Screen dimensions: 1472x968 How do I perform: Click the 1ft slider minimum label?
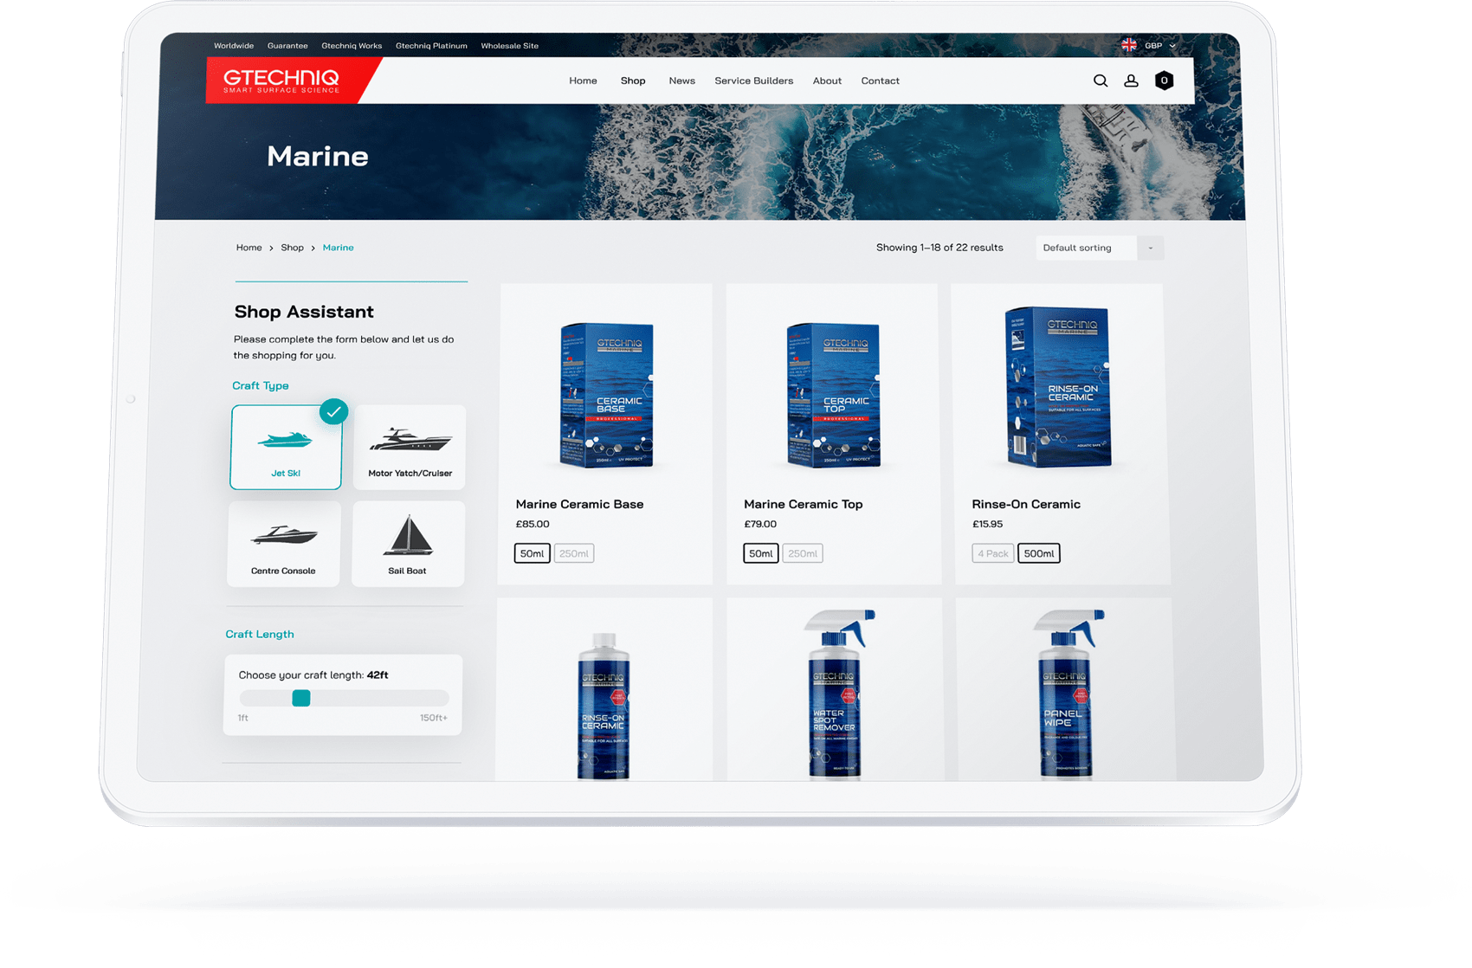point(243,718)
